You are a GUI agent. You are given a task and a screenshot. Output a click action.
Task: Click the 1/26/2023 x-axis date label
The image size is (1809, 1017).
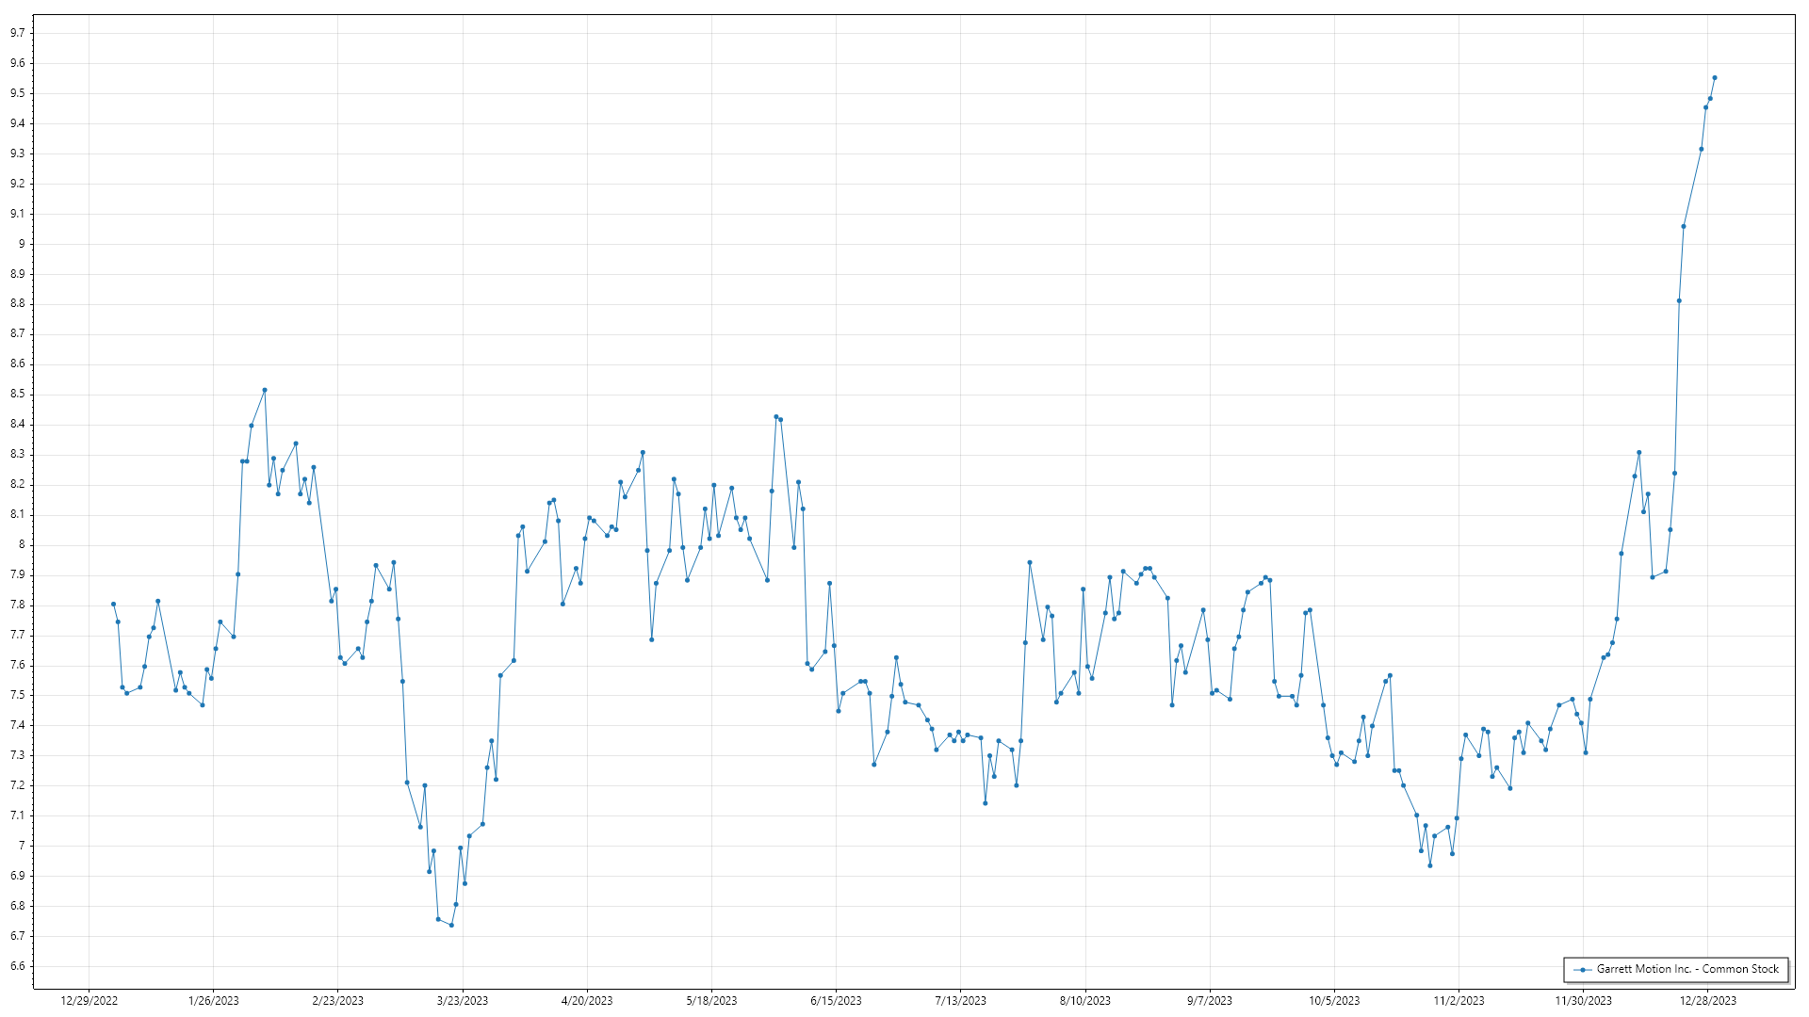tap(213, 1001)
